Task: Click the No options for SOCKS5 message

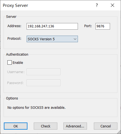Action: point(36,108)
